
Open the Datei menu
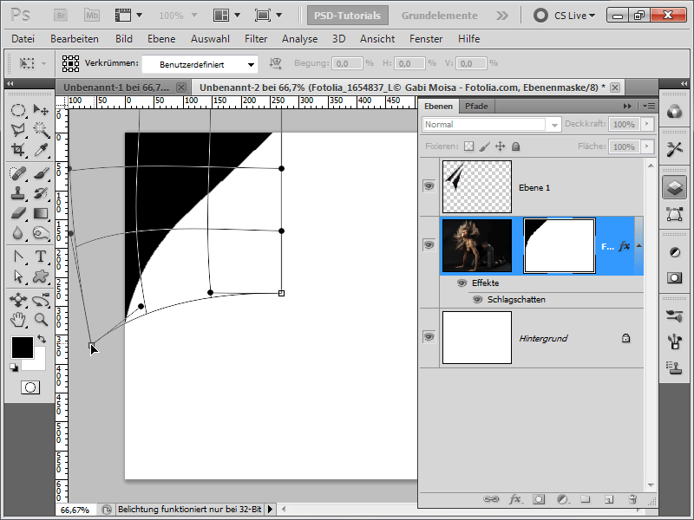tap(23, 39)
